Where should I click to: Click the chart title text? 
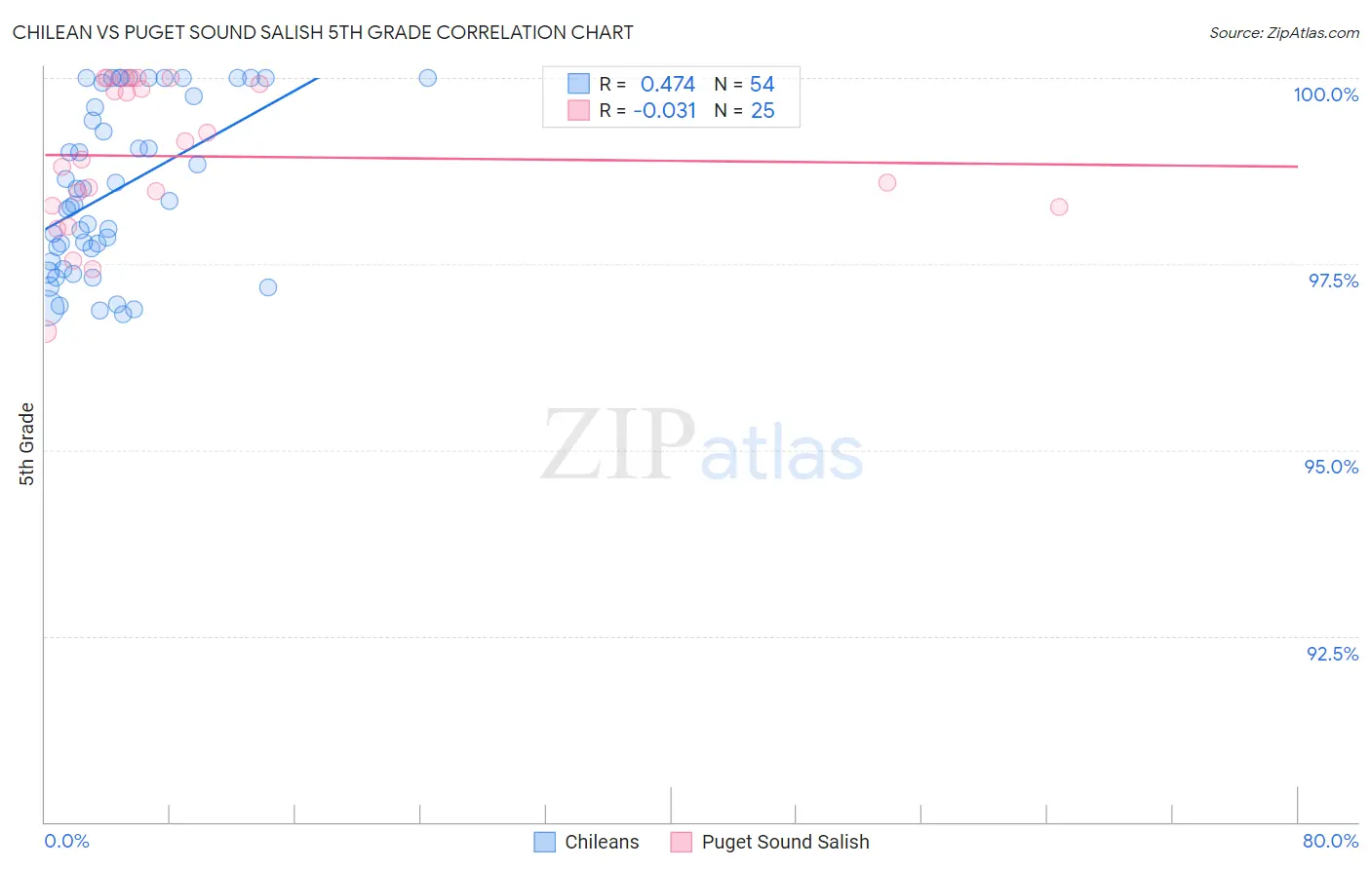[323, 32]
